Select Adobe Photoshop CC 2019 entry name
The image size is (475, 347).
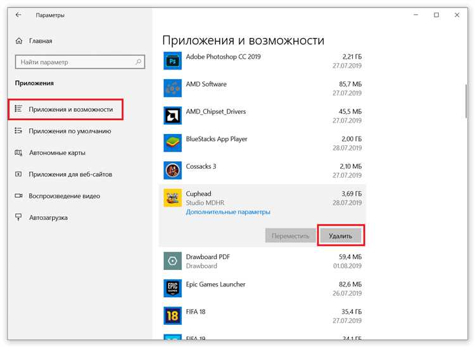point(224,56)
